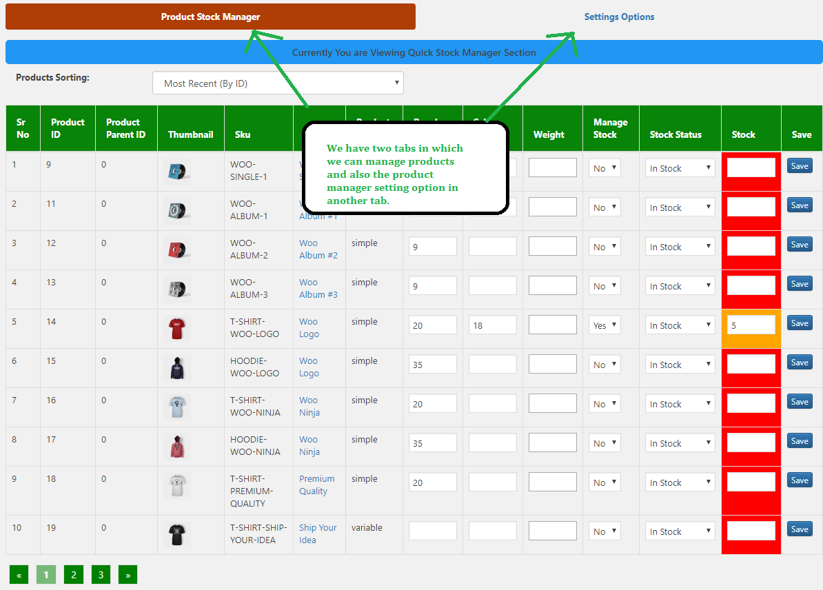Open Stock Status dropdown for T-SHIRT-WOO-LOGO

(680, 325)
